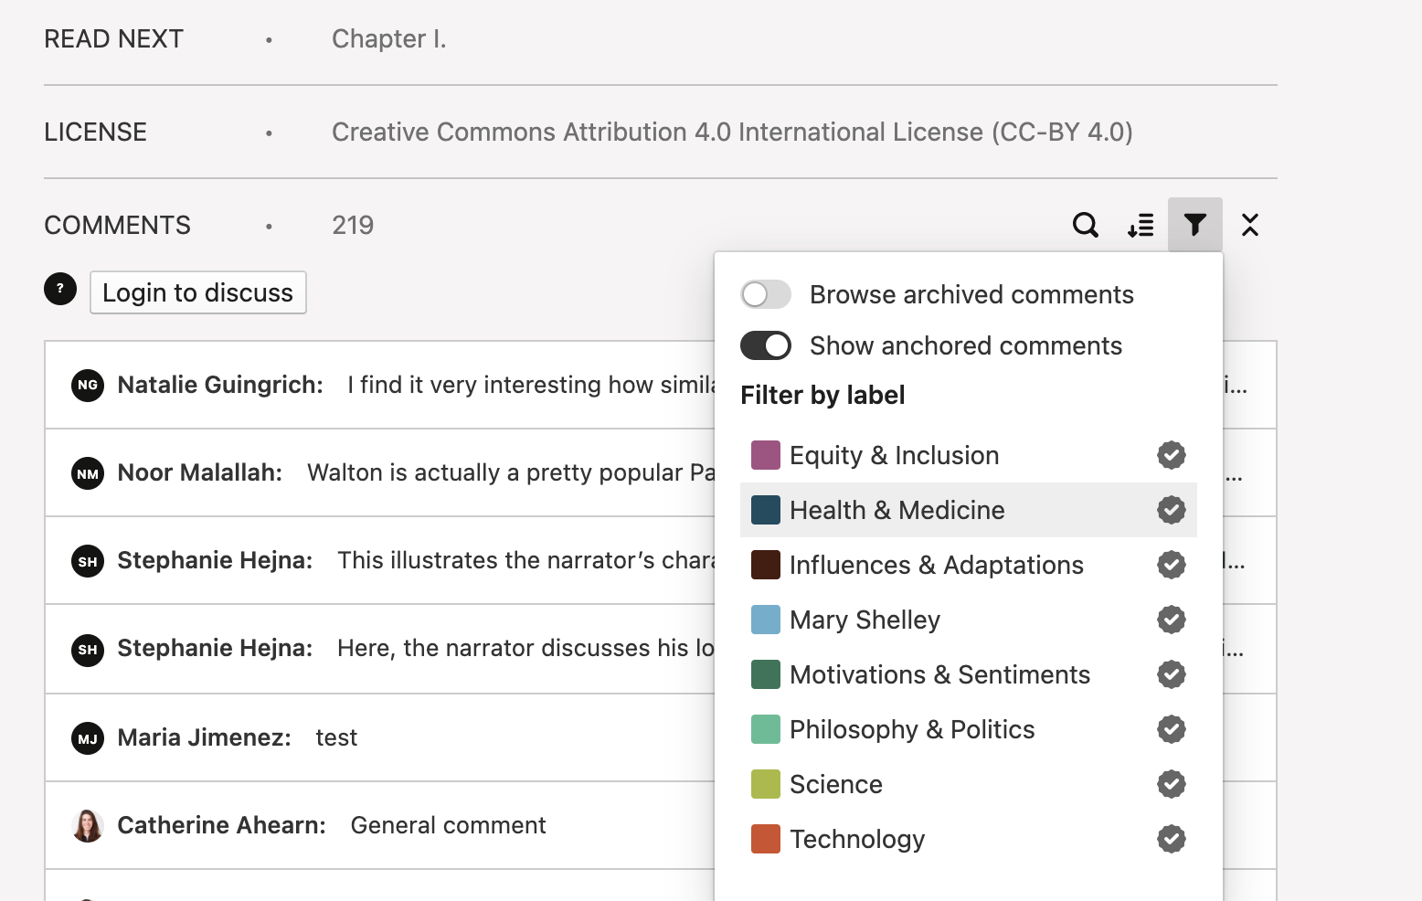Image resolution: width=1422 pixels, height=901 pixels.
Task: Turn off Show anchored comments switch
Action: click(766, 345)
